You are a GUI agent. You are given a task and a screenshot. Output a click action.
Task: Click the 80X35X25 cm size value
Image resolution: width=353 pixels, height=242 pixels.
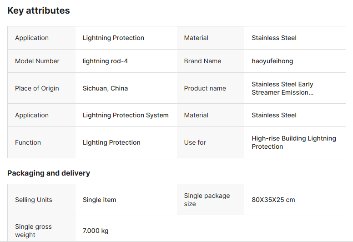pyautogui.click(x=273, y=200)
